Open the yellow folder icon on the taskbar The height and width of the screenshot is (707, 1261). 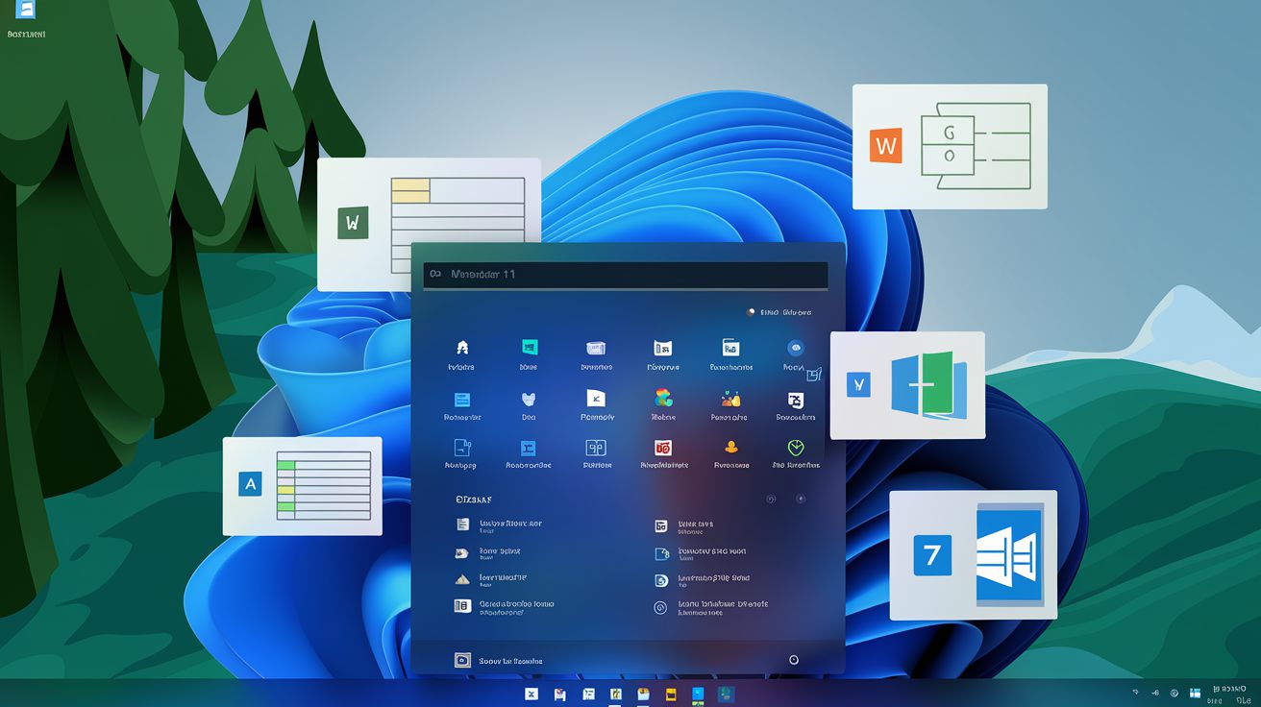(x=671, y=694)
